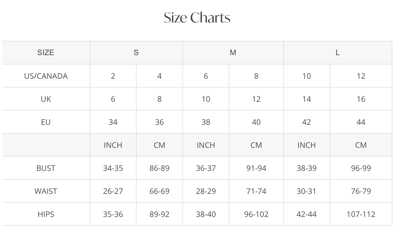Select the 30-31 waist inch cell
This screenshot has width=394, height=226.
click(306, 191)
